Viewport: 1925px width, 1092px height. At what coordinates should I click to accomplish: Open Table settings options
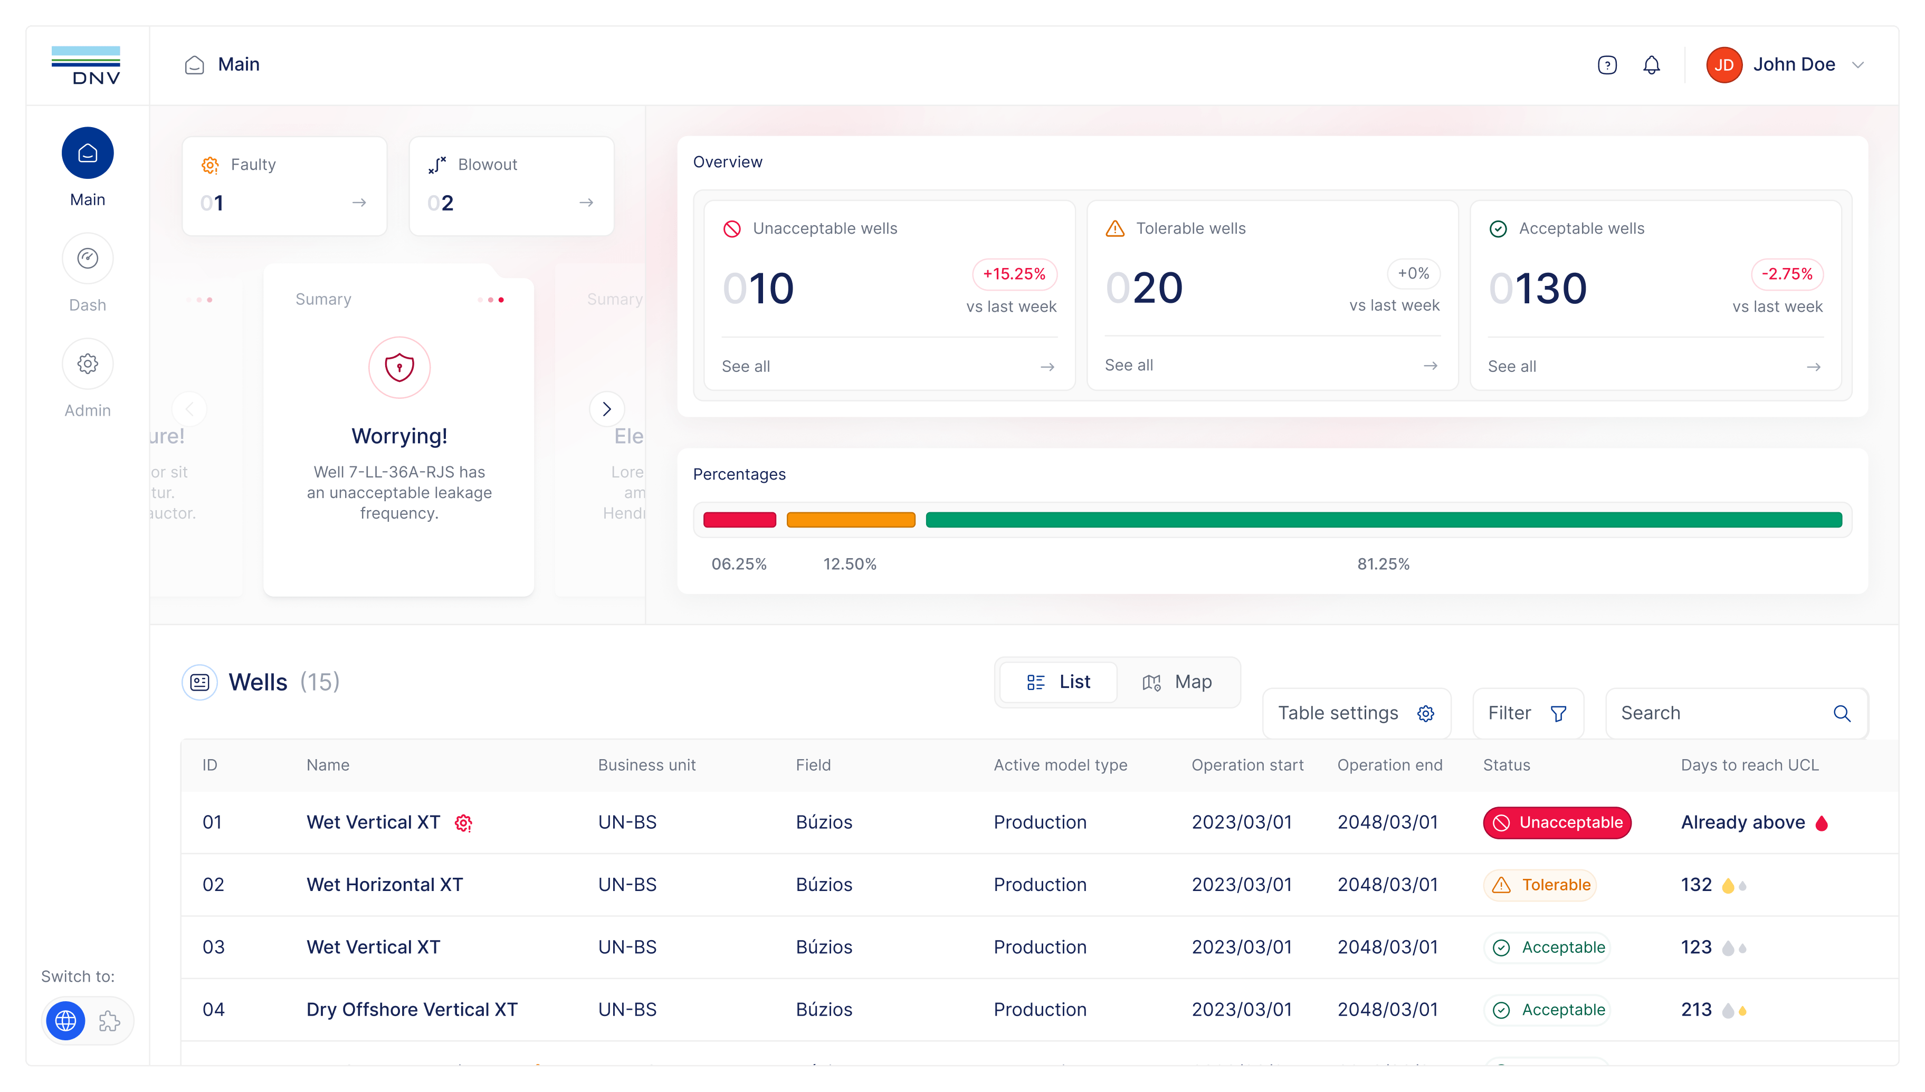click(1356, 713)
